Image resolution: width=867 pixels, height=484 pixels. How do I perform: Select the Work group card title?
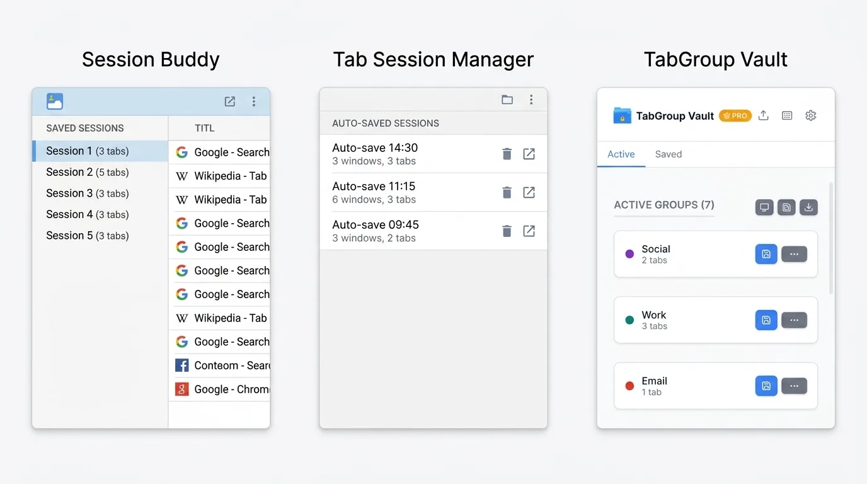[x=654, y=315]
